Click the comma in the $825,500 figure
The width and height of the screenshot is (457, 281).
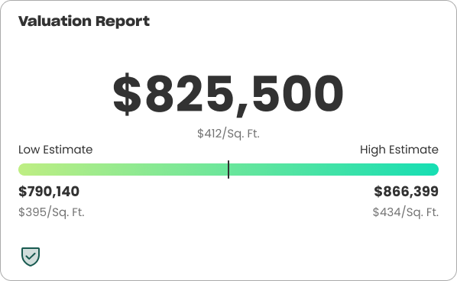point(242,110)
